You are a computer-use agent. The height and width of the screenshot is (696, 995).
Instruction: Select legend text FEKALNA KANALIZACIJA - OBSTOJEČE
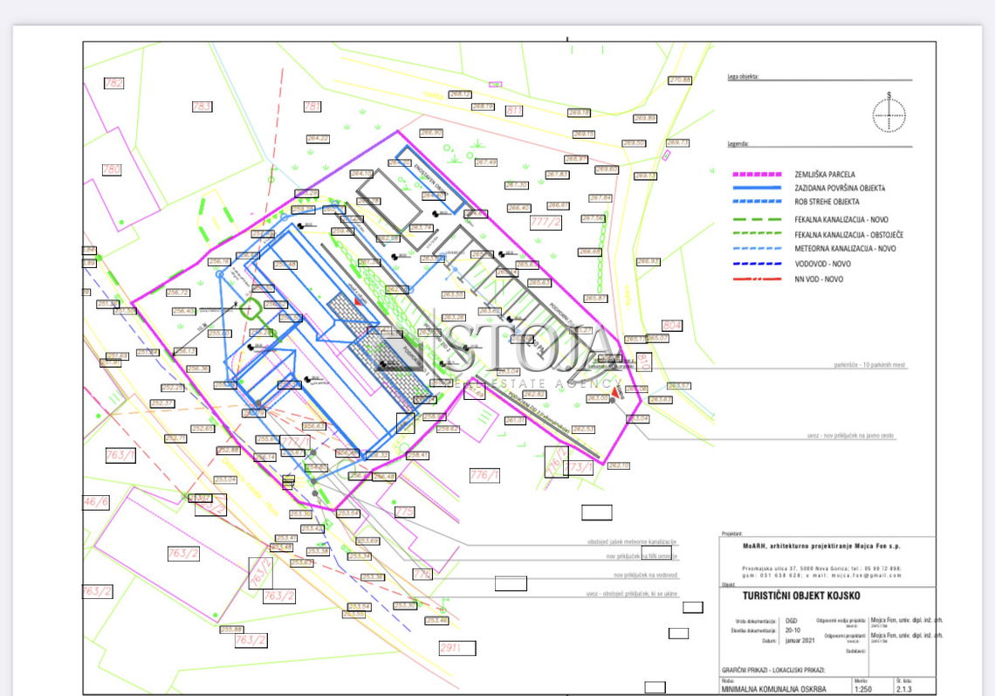click(x=848, y=235)
